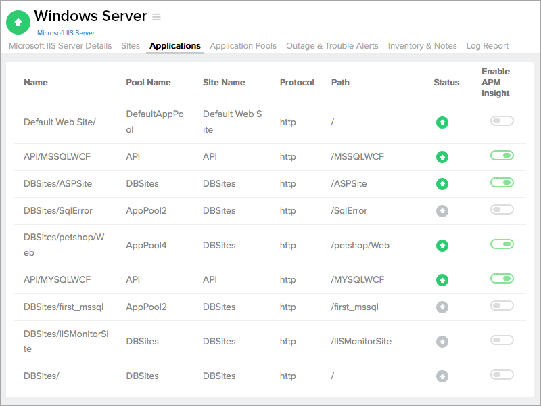This screenshot has height=406, width=541.
Task: Click the Name column header
Action: [36, 83]
